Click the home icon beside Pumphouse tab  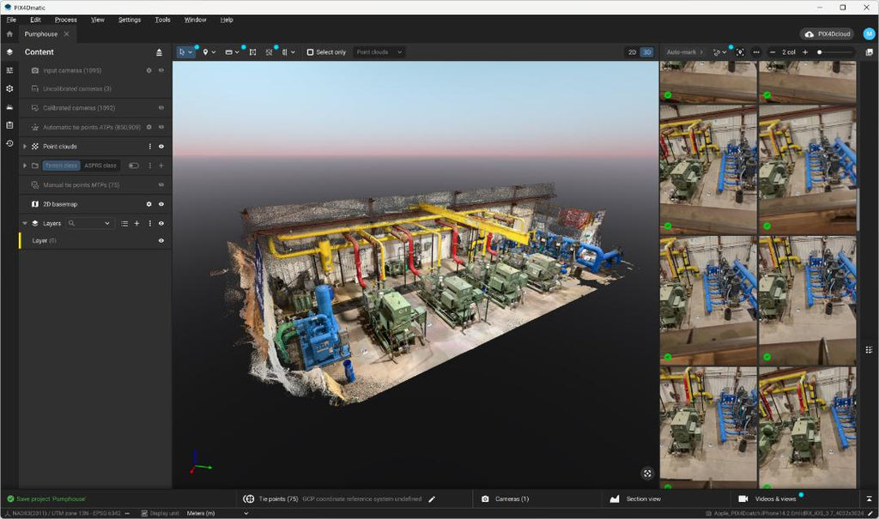(9, 34)
